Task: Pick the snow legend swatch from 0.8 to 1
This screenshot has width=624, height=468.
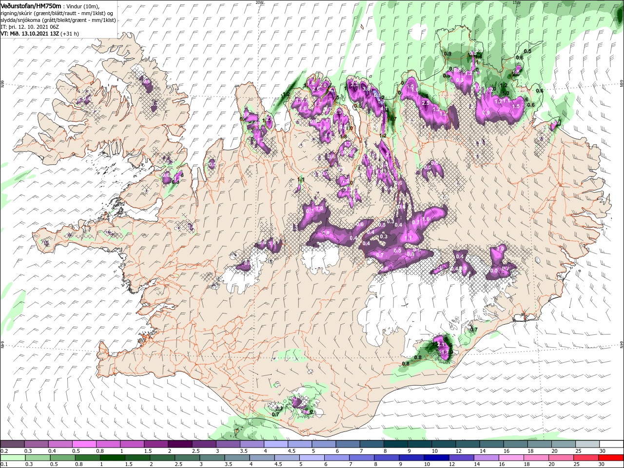Action: click(108, 444)
